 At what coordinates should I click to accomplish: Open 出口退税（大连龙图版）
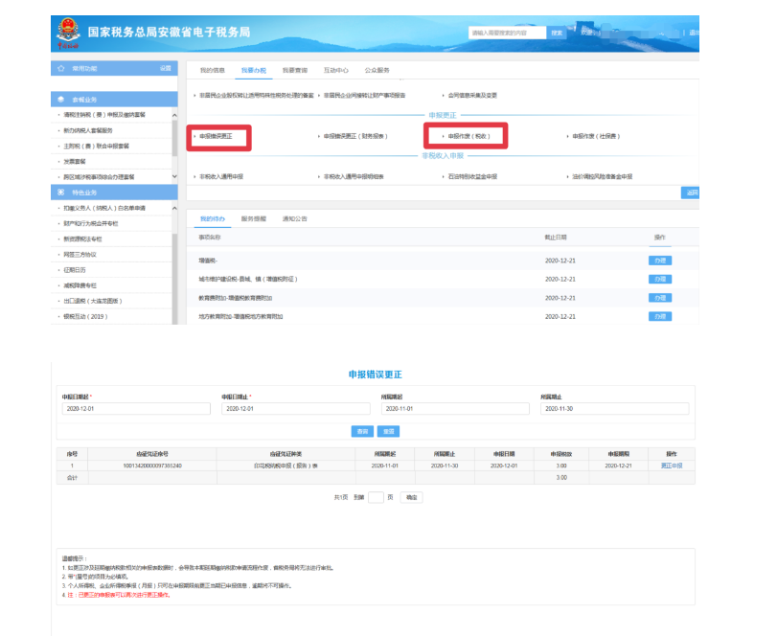(93, 301)
